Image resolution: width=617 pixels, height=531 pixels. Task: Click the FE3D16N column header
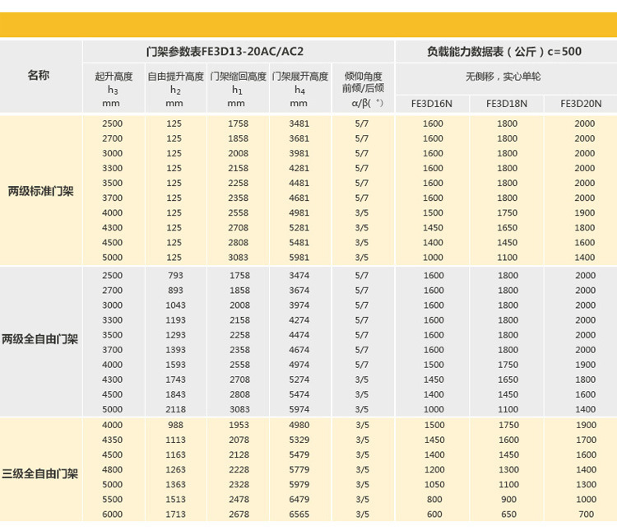click(432, 104)
